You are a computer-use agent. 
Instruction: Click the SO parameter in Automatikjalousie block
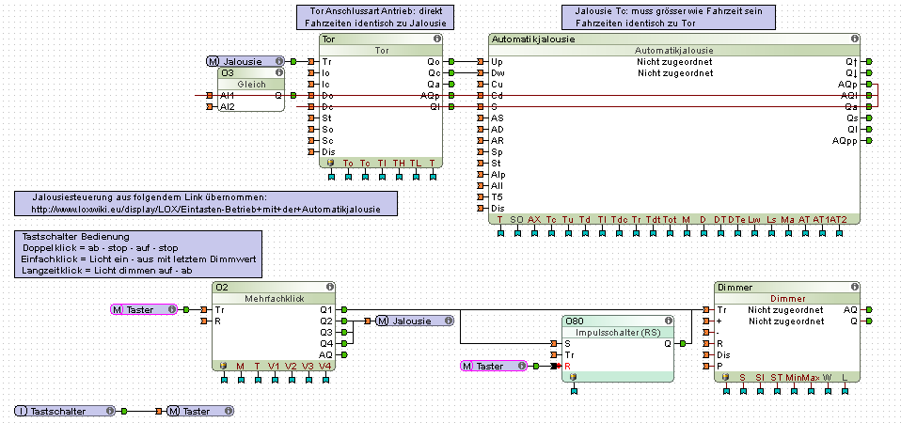(517, 219)
